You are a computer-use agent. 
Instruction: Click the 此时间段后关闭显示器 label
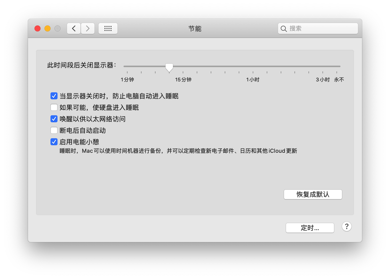coord(81,65)
